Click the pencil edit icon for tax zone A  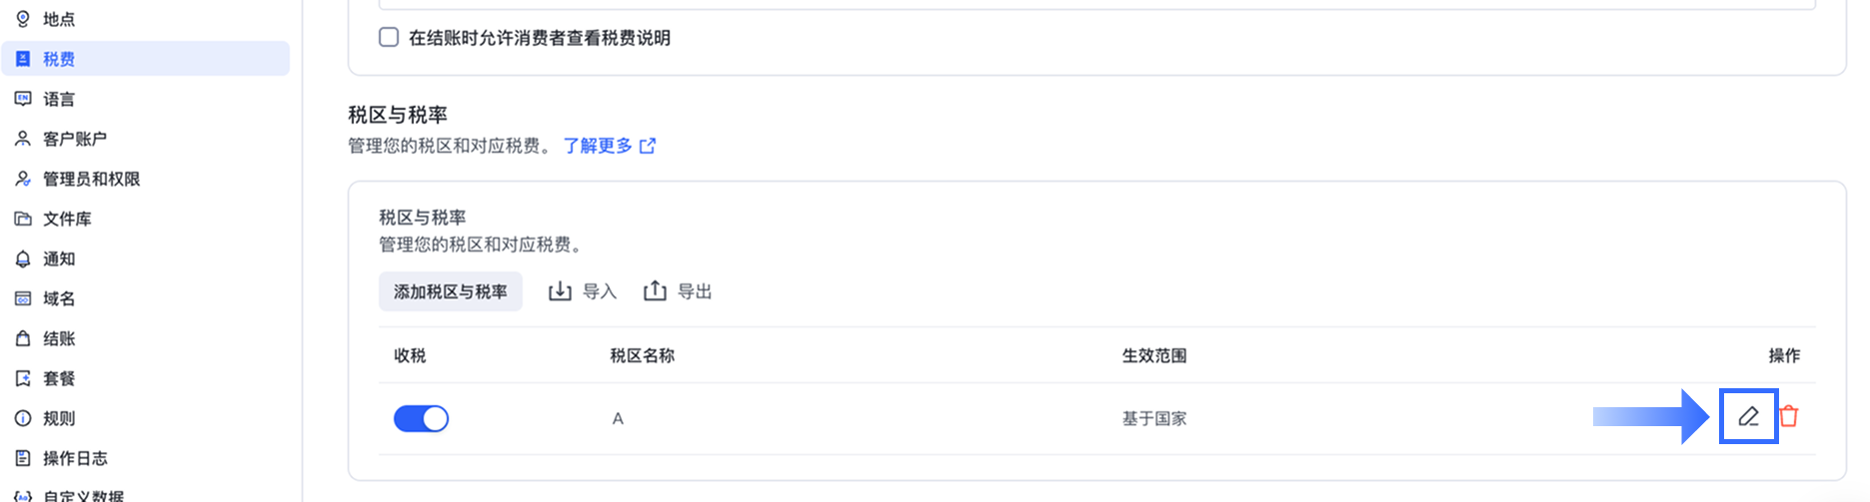click(1748, 417)
